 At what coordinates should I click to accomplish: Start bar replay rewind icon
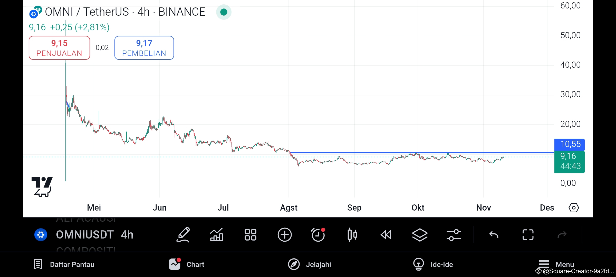coord(386,235)
